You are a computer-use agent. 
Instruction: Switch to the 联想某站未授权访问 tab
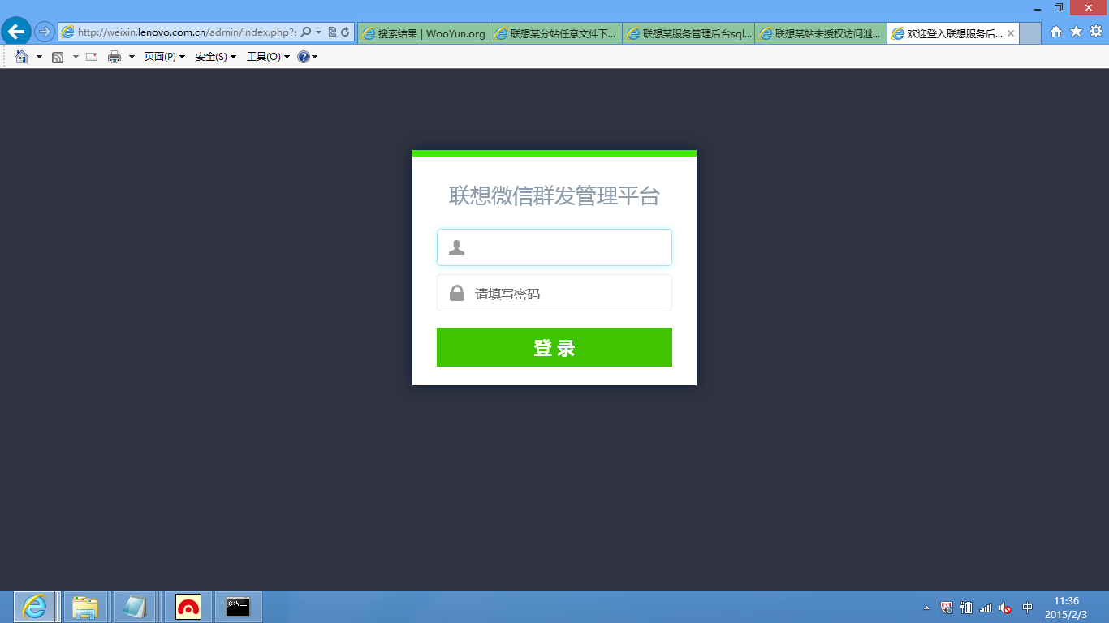click(821, 33)
